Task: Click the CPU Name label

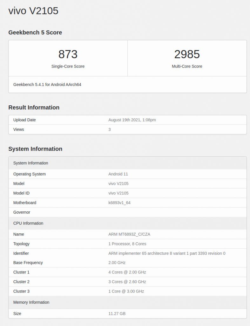Action: [x=19, y=234]
